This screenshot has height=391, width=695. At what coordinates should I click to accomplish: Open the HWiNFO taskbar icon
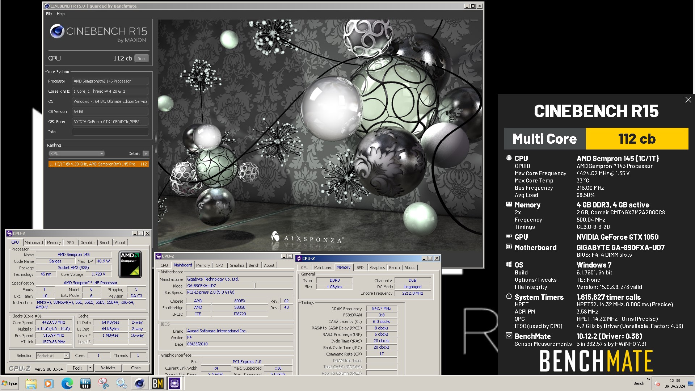(85, 383)
